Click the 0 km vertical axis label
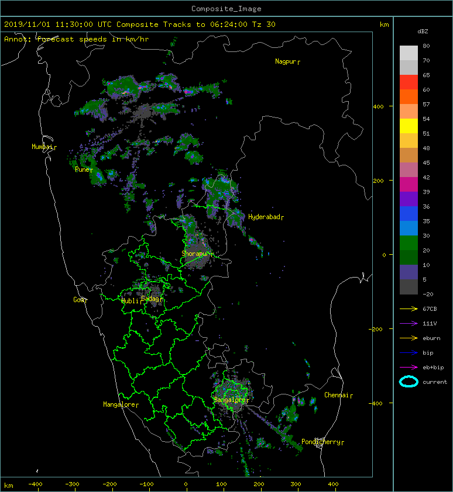The width and height of the screenshot is (453, 492). pos(384,255)
